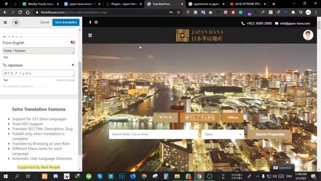Open the user avatar in site header
The height and width of the screenshot is (181, 321).
(308, 35)
